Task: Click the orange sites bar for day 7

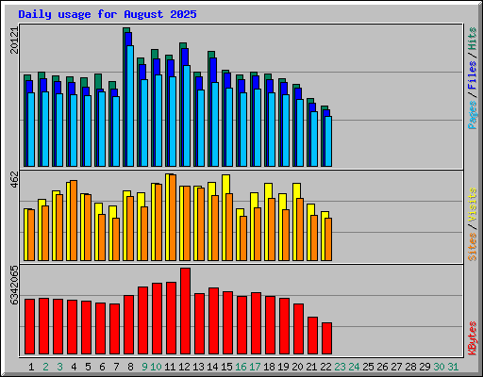Action: 116,239
